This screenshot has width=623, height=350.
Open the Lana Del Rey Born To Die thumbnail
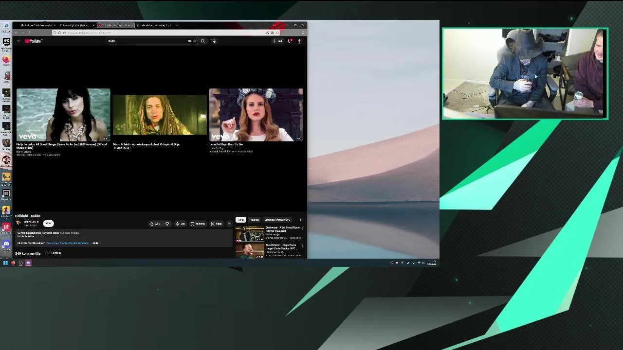click(256, 115)
